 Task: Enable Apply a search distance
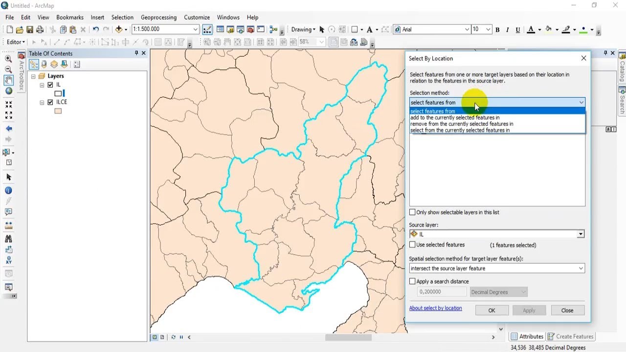(412, 282)
